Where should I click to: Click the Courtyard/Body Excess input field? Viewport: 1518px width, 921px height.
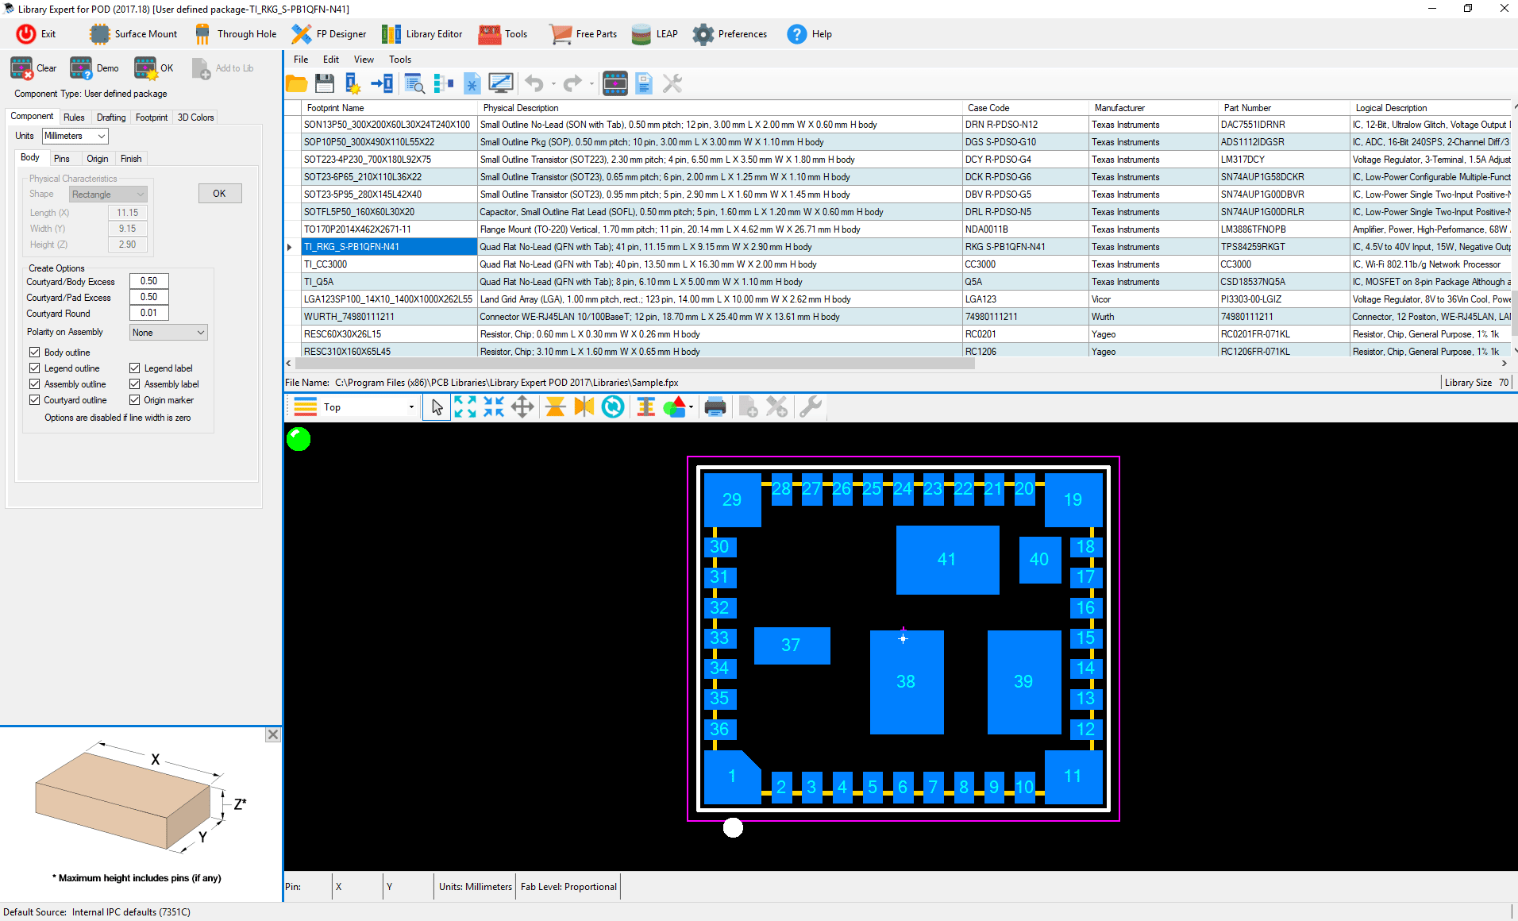point(149,281)
